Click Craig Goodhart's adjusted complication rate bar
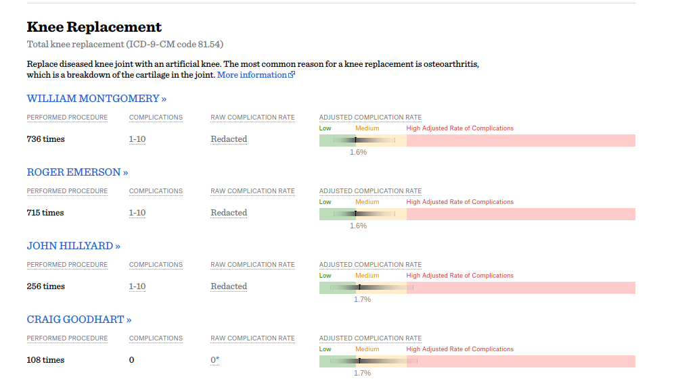Screen dimensions: 674x381 pyautogui.click(x=477, y=361)
